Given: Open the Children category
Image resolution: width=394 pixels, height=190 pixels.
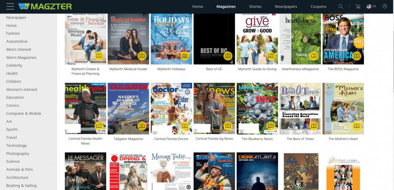Looking at the screenshot, I should click(x=13, y=81).
